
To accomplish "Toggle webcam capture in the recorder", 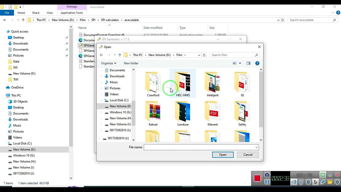I will (x=308, y=182).
